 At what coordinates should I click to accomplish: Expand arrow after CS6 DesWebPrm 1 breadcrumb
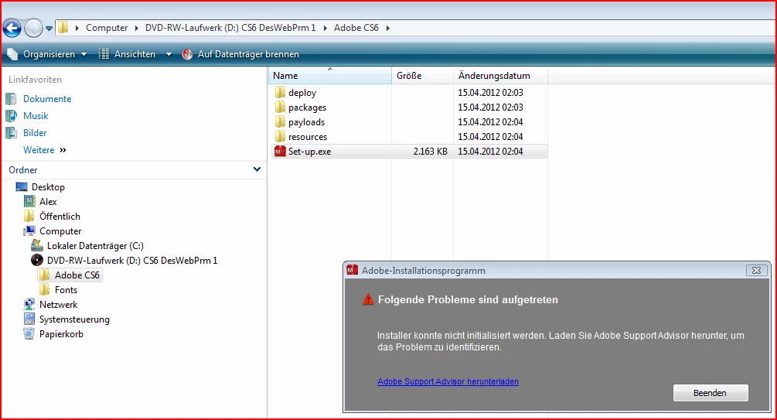point(325,29)
